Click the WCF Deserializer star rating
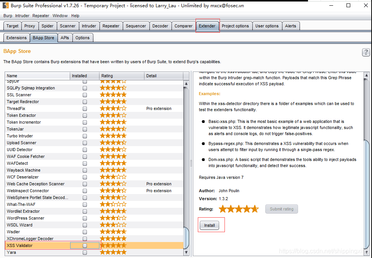372x258 pixels. pyautogui.click(x=113, y=177)
